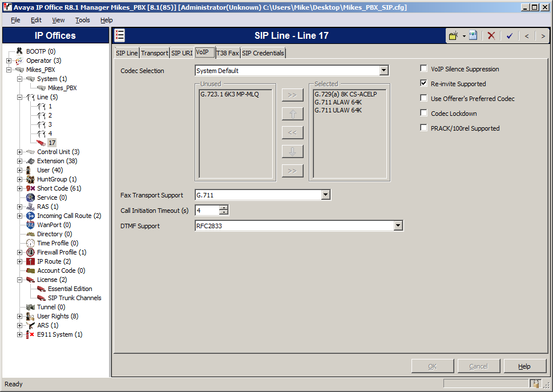Click the User Rights icon
This screenshot has width=553, height=392.
(x=30, y=316)
